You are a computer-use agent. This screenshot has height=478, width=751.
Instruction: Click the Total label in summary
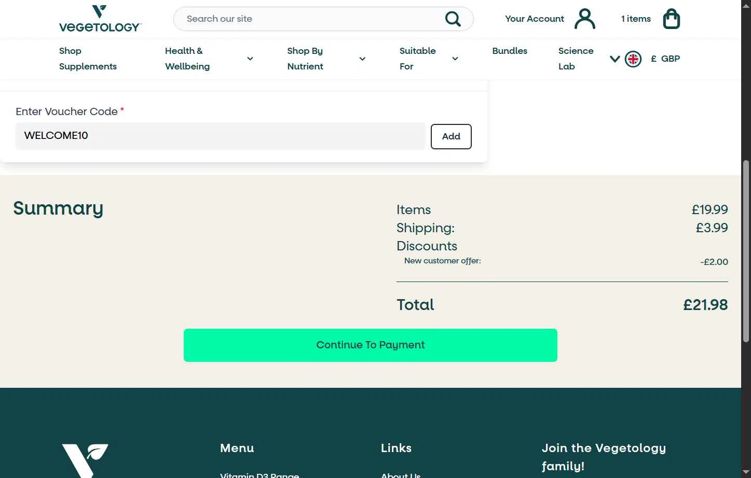coord(415,305)
